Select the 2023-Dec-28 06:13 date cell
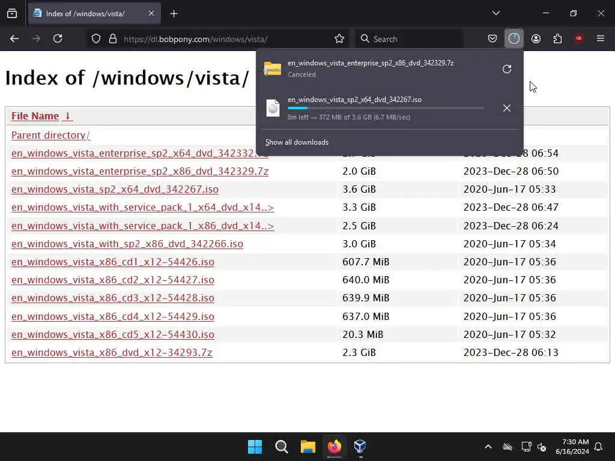 (510, 352)
